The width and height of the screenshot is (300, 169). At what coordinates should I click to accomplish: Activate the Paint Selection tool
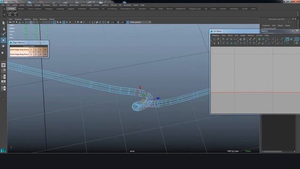3,34
